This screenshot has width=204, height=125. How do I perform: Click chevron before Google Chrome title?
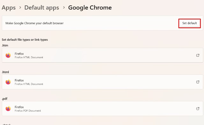[64, 8]
